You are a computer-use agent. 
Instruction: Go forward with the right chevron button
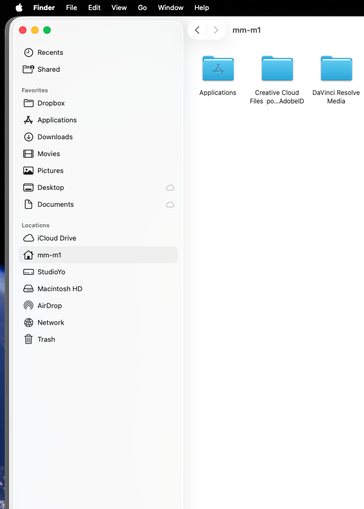coord(216,30)
